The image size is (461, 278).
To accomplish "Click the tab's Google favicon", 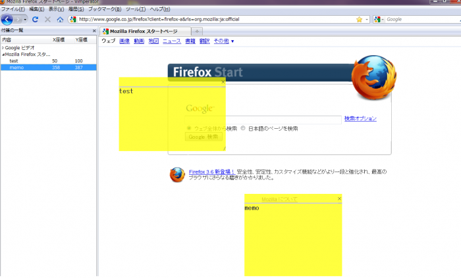I will 105,31.
